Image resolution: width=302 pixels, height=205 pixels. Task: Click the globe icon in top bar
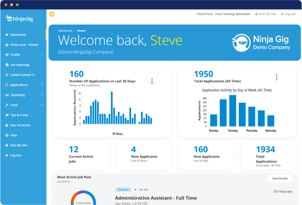coord(256,14)
